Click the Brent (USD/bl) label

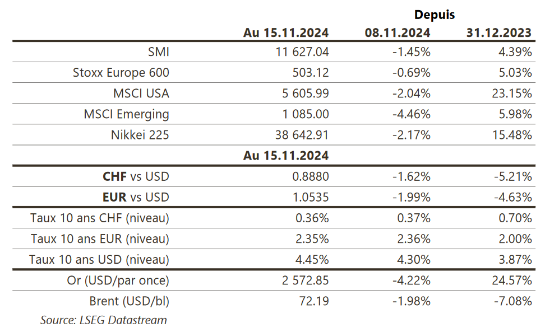tap(129, 301)
